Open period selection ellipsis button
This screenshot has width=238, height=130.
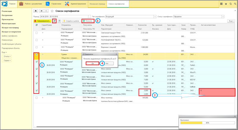point(90,17)
